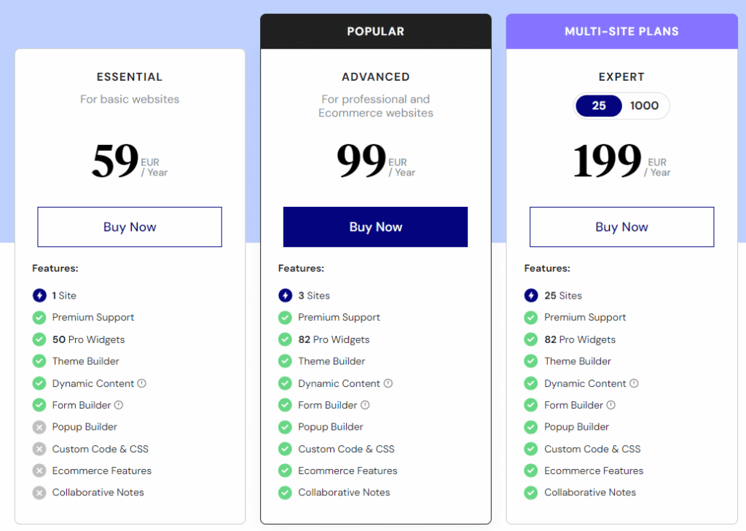Buy the Essential plan now
746x531 pixels.
[x=130, y=227]
